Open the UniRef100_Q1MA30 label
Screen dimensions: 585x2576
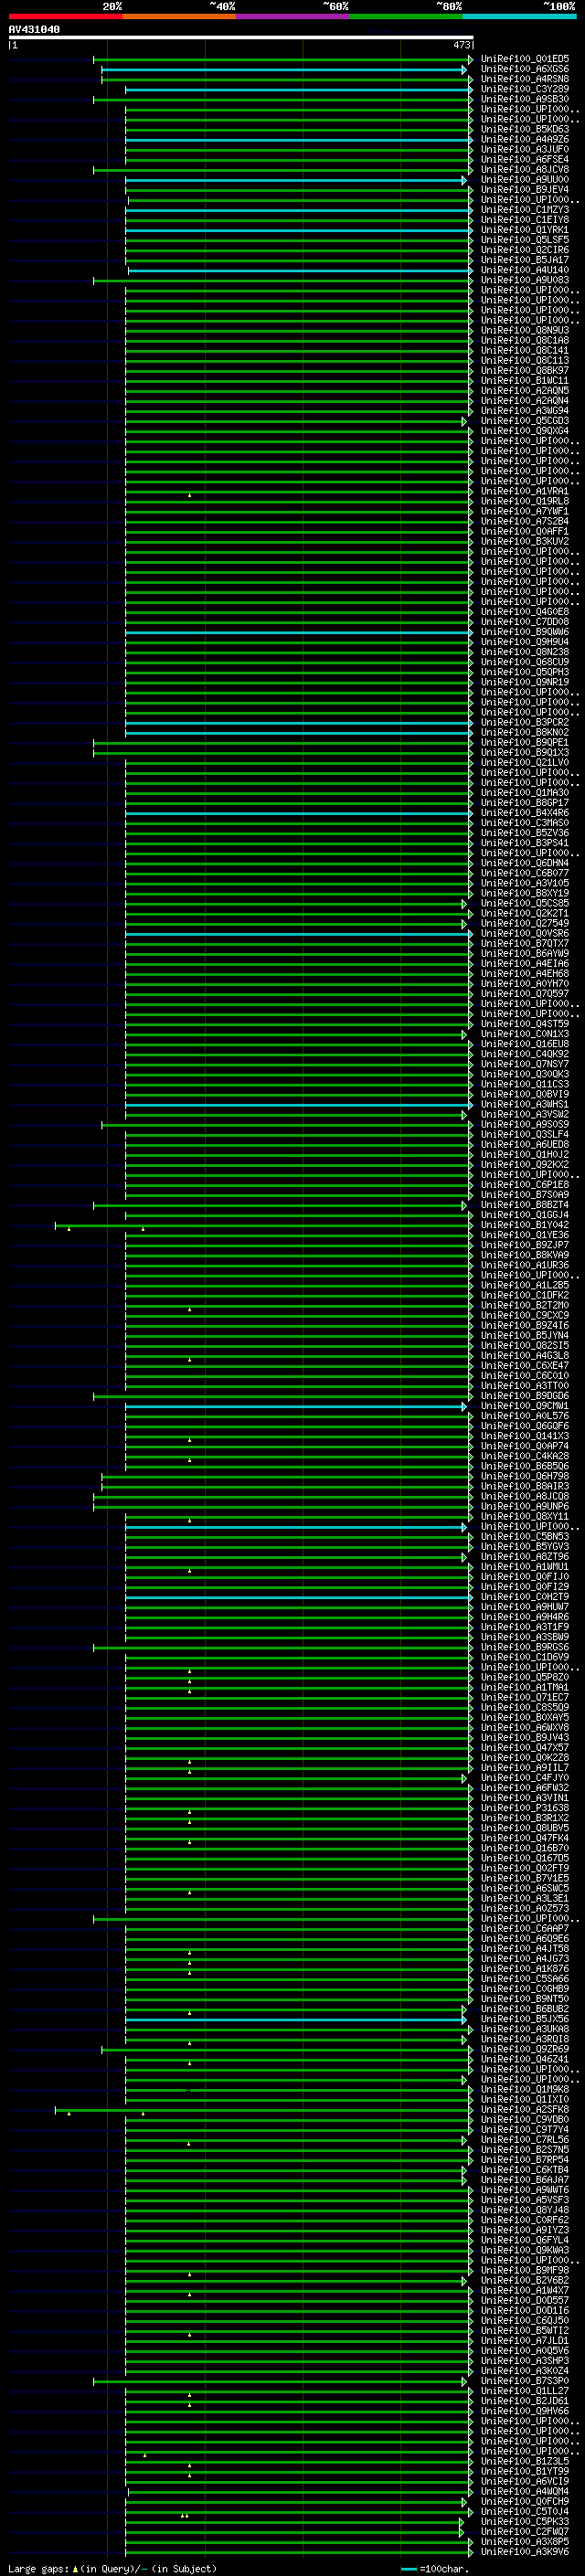coord(525,793)
